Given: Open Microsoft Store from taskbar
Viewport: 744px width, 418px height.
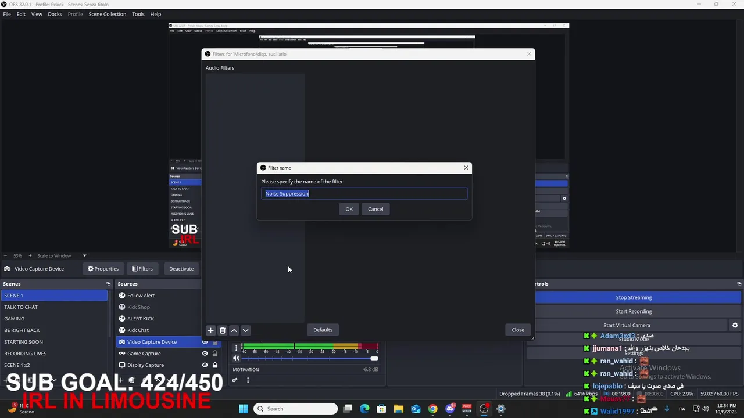Looking at the screenshot, I should tap(381, 409).
